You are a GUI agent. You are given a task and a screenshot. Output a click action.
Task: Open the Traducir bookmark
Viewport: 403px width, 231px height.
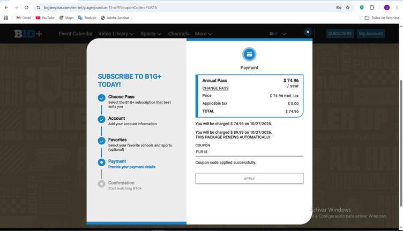tap(87, 18)
